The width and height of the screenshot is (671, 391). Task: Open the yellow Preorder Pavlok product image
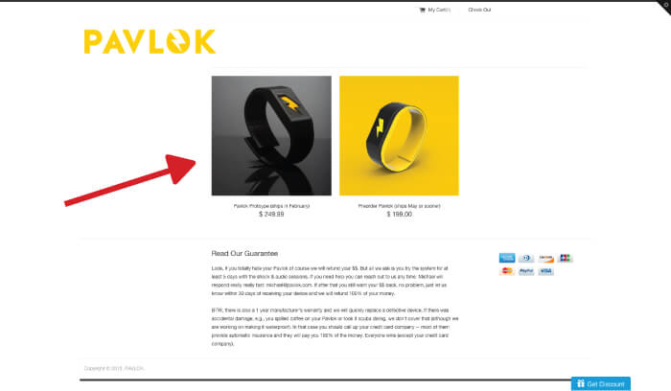click(x=399, y=136)
